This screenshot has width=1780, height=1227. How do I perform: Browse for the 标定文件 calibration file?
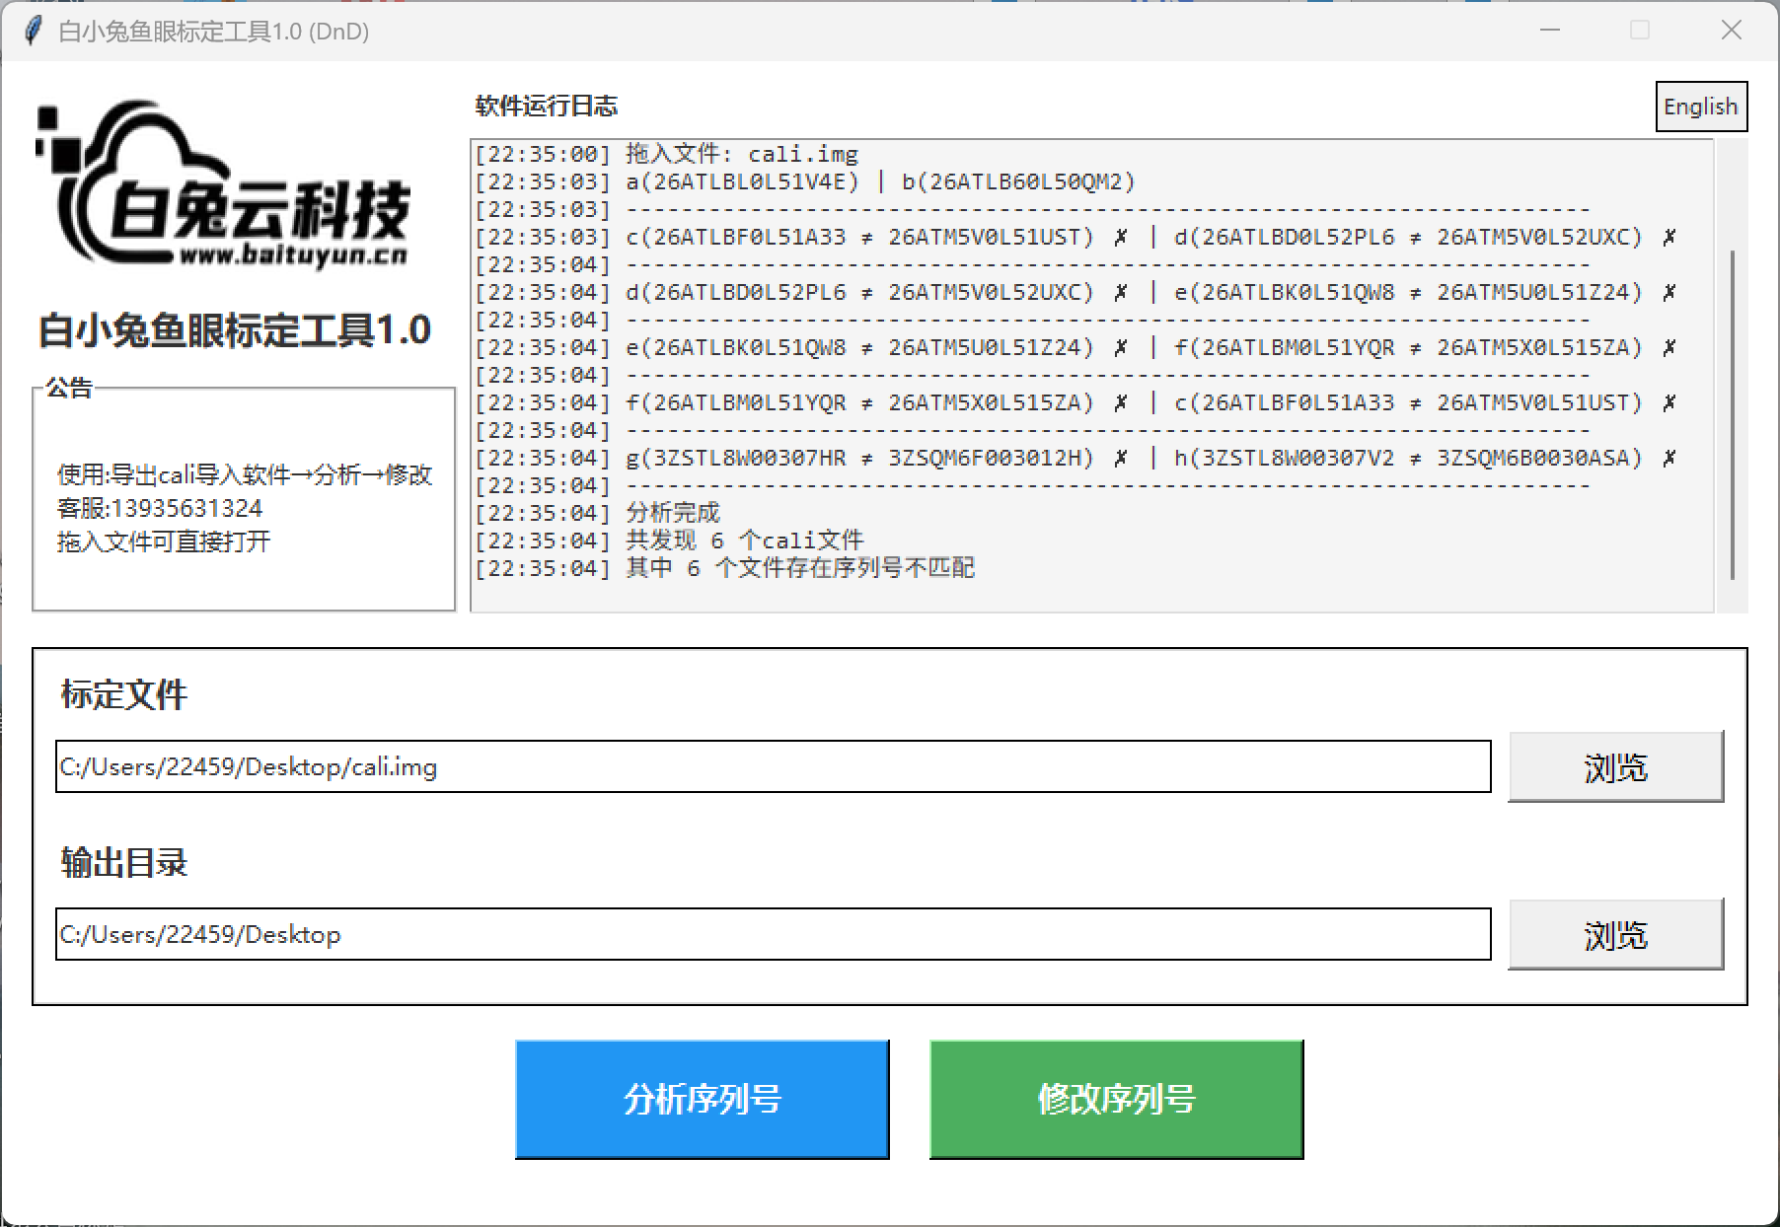pos(1615,766)
